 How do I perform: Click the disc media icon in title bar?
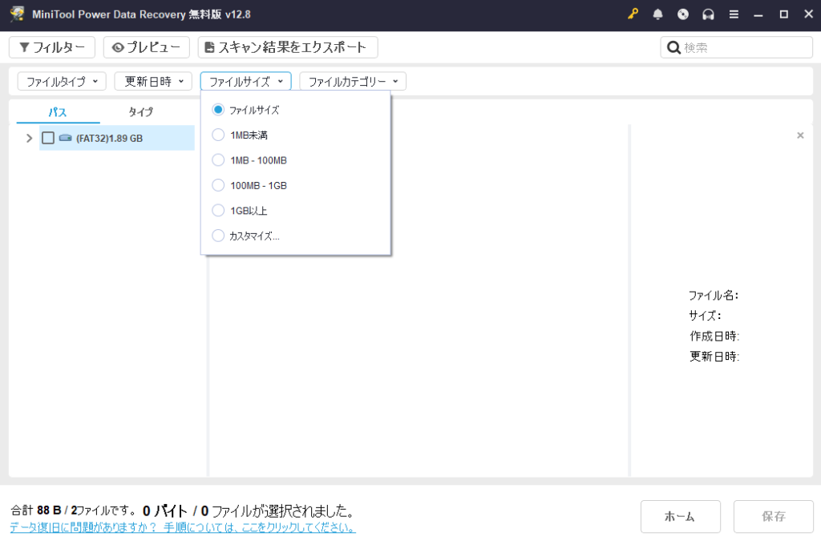(683, 14)
